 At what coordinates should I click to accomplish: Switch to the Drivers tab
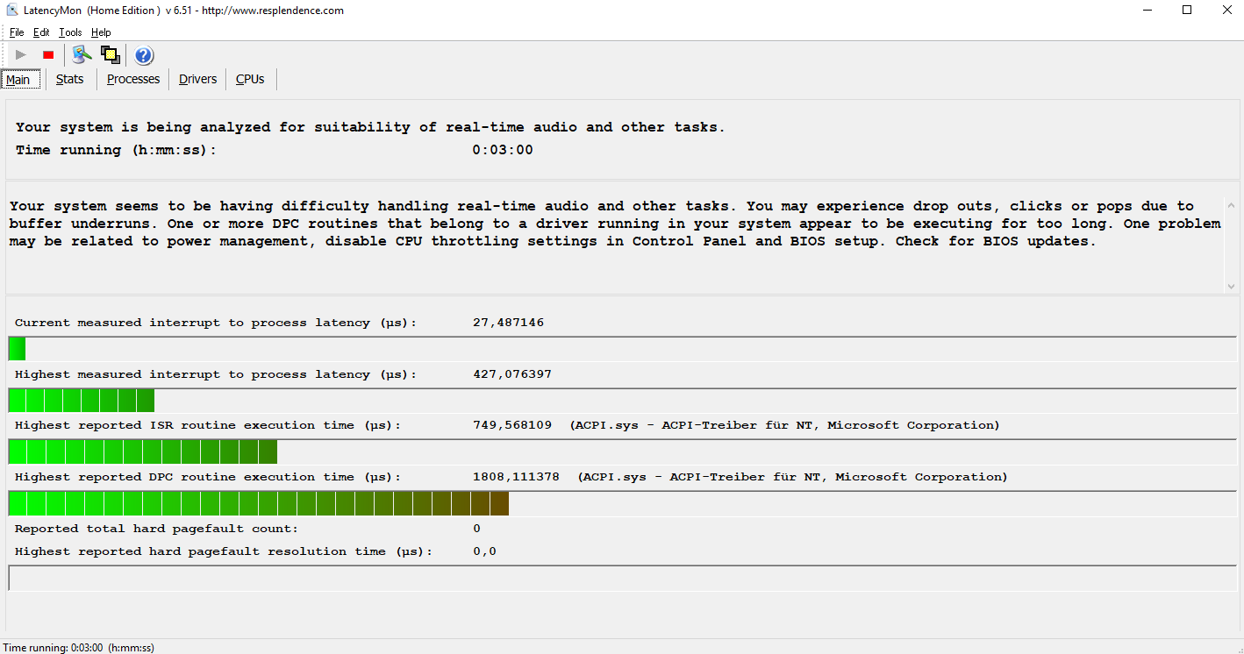pos(198,79)
